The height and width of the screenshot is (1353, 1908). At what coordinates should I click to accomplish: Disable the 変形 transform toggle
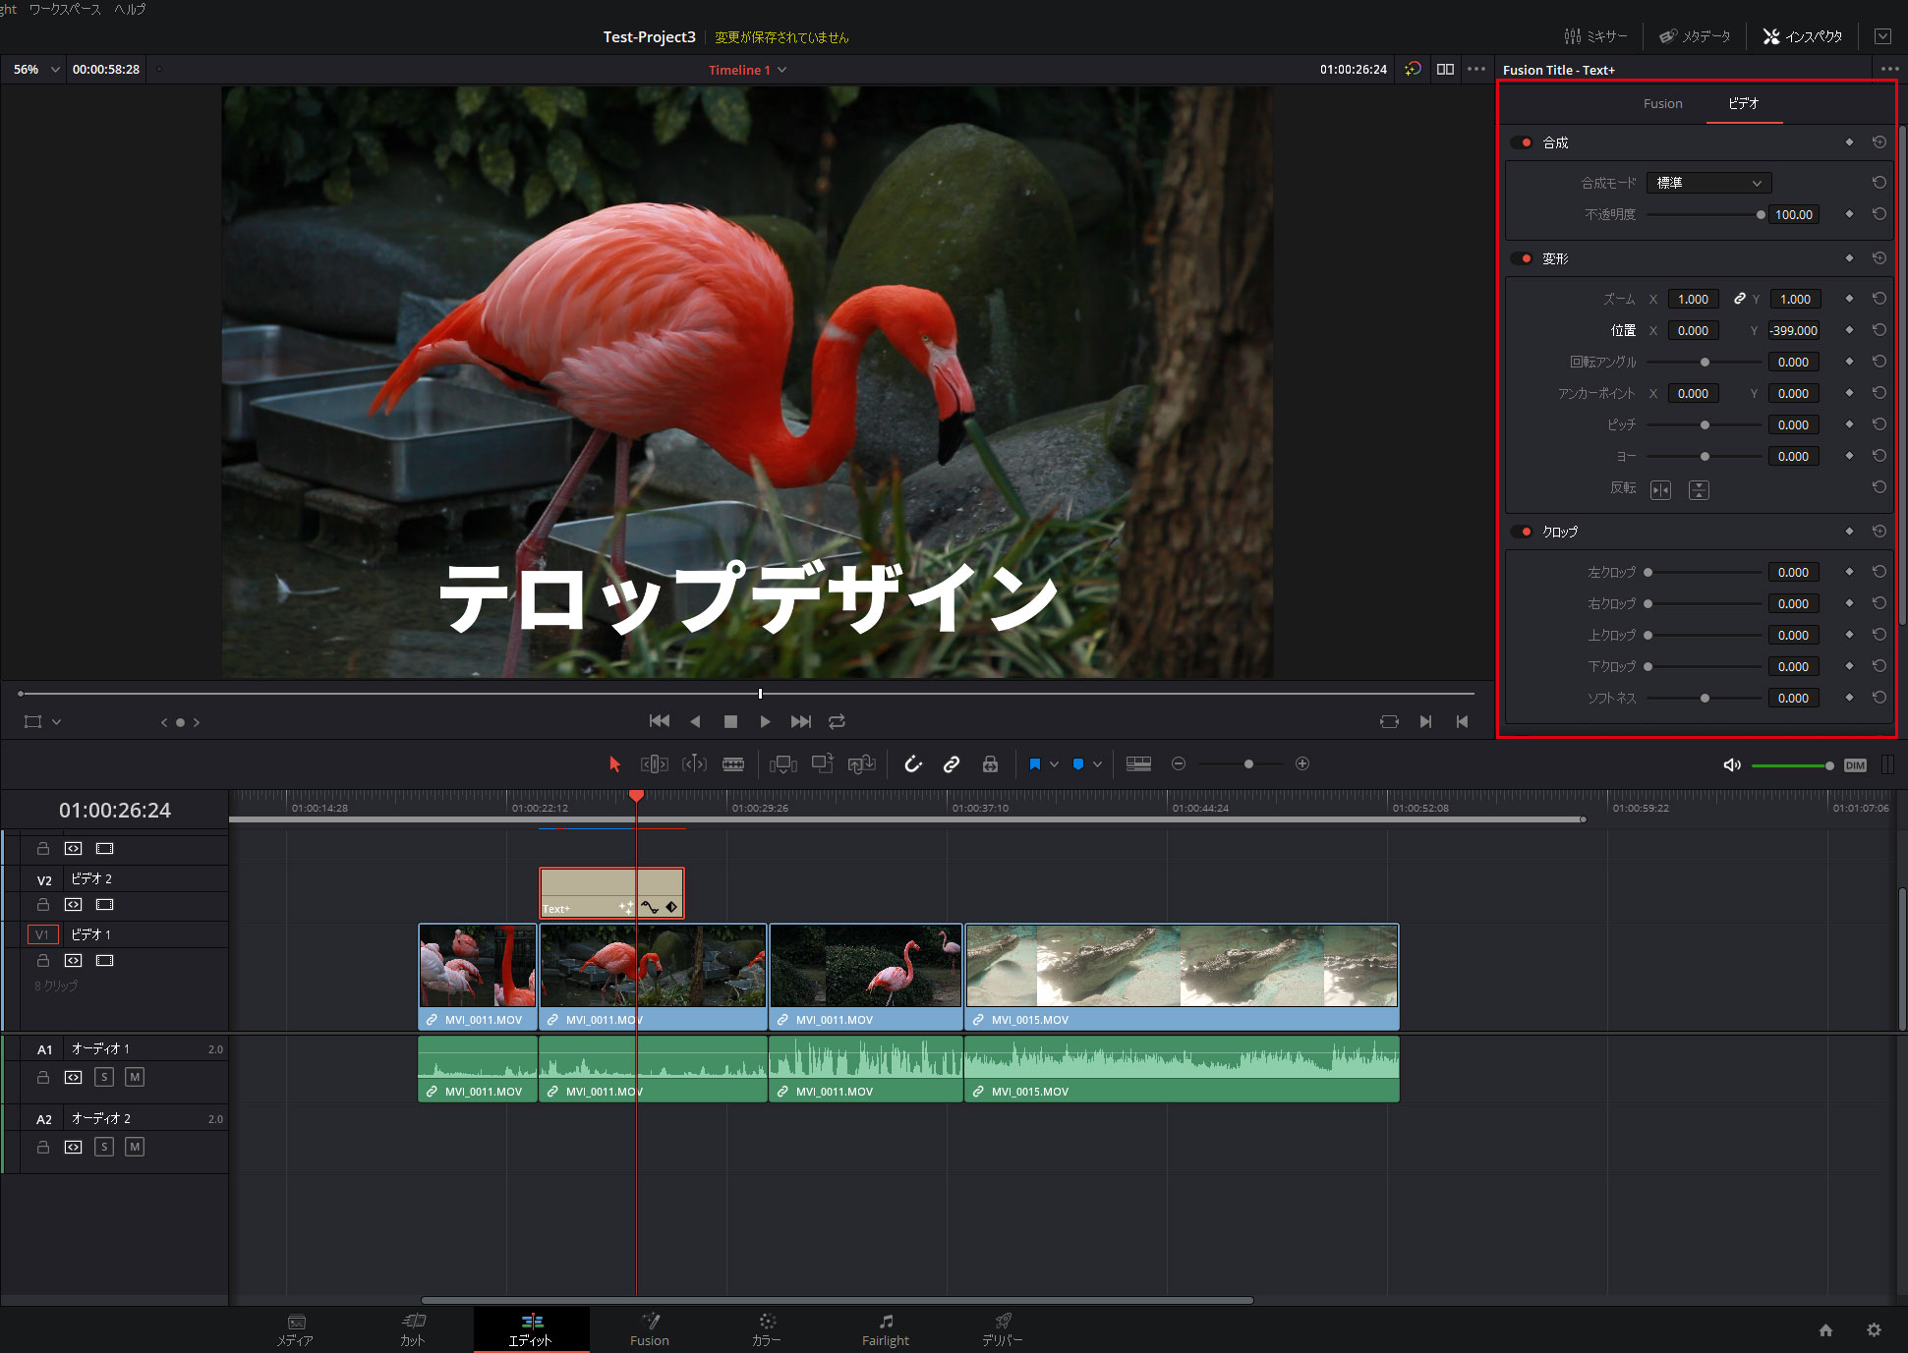coord(1522,258)
